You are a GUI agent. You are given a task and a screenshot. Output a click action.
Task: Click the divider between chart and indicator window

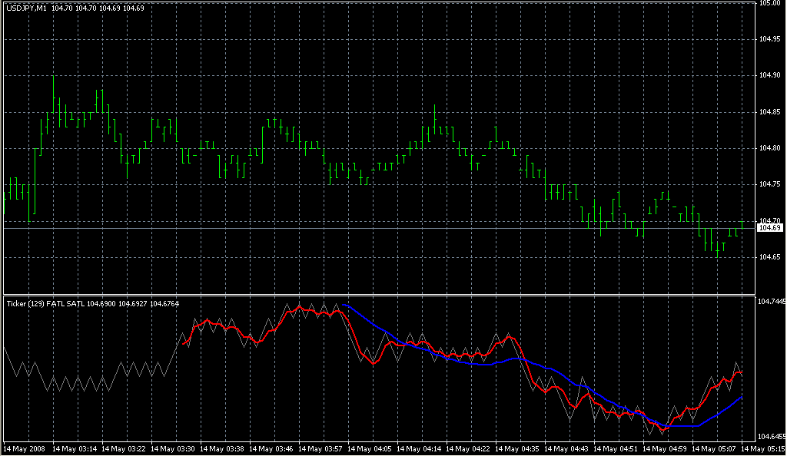pos(377,294)
